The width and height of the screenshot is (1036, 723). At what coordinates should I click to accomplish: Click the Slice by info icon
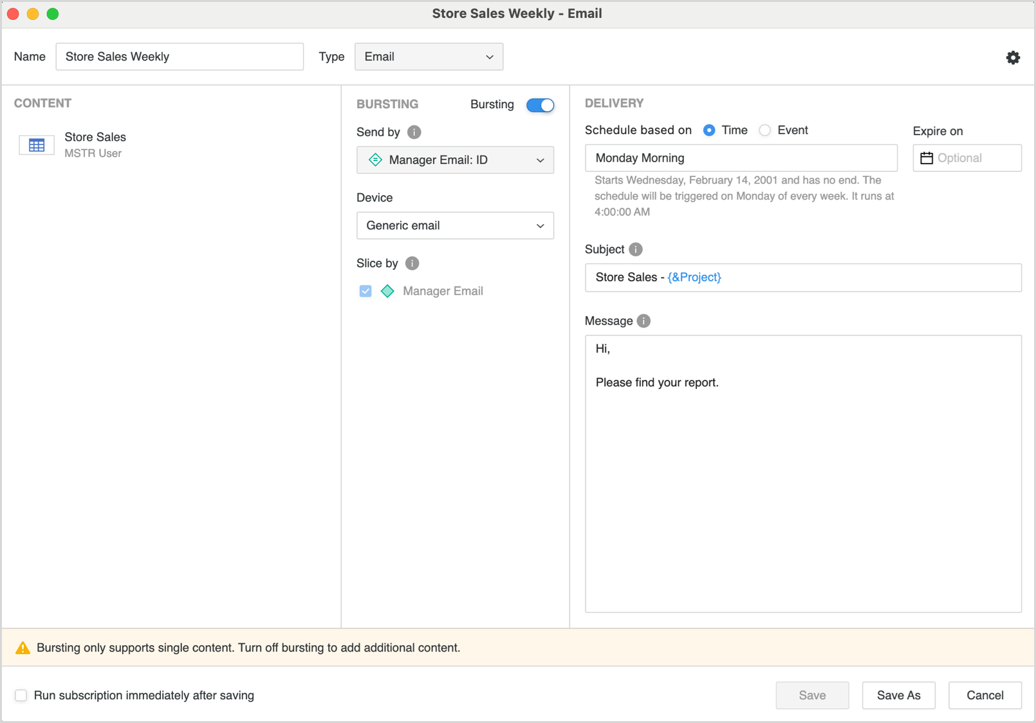412,263
